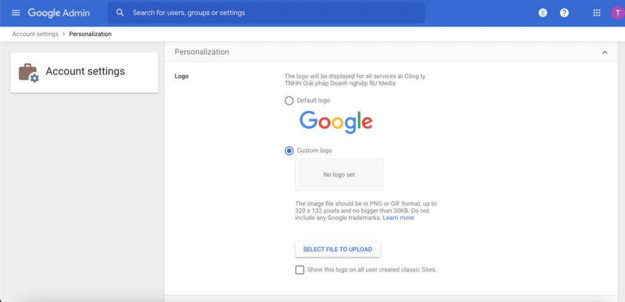625x302 pixels.
Task: Click the logo display description text
Action: (x=355, y=80)
